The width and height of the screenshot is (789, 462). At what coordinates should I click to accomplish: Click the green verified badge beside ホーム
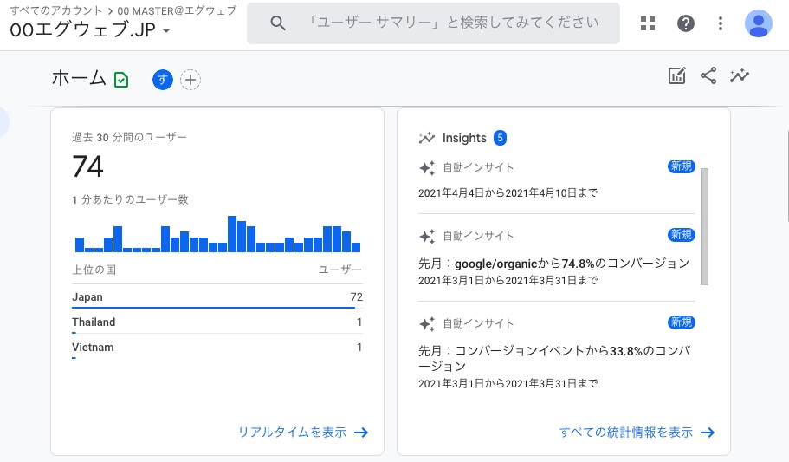point(121,80)
